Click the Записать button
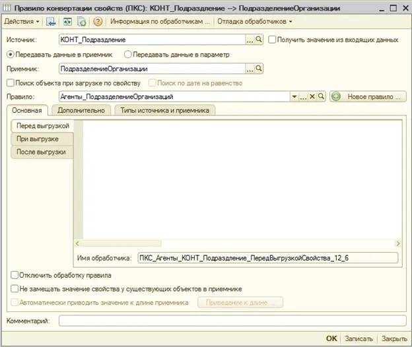412x347 pixels. (359, 338)
